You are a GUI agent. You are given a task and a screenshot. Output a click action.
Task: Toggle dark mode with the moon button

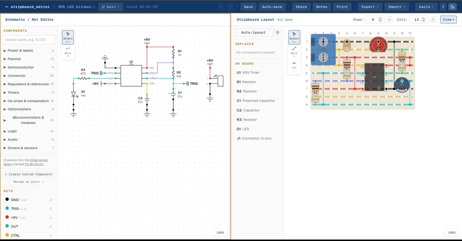coord(452,7)
